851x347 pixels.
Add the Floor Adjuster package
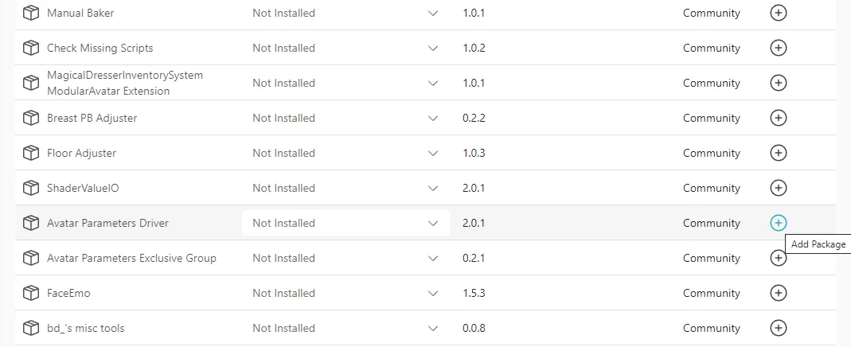779,153
